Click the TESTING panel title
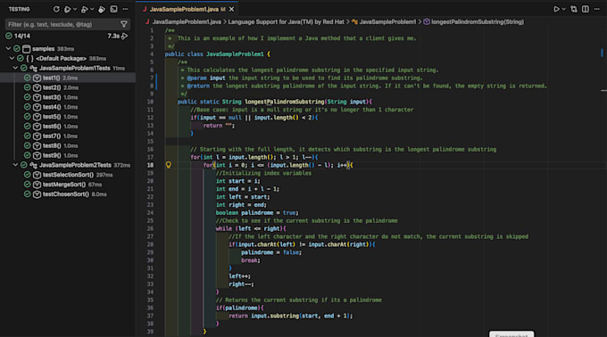 [20, 9]
